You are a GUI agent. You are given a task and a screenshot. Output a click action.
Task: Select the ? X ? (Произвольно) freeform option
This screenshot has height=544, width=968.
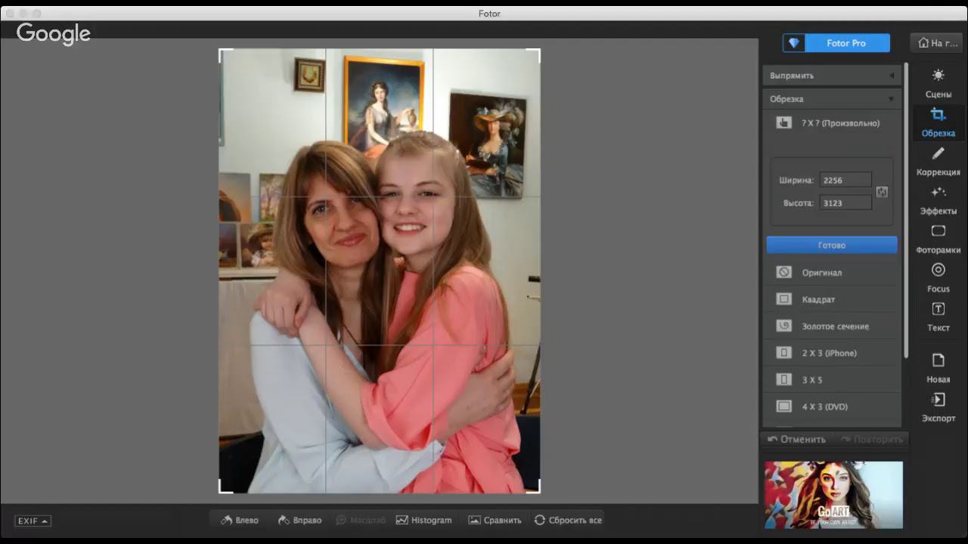click(832, 123)
